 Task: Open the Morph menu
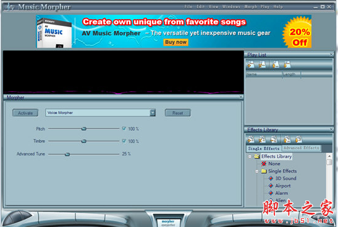[250, 7]
